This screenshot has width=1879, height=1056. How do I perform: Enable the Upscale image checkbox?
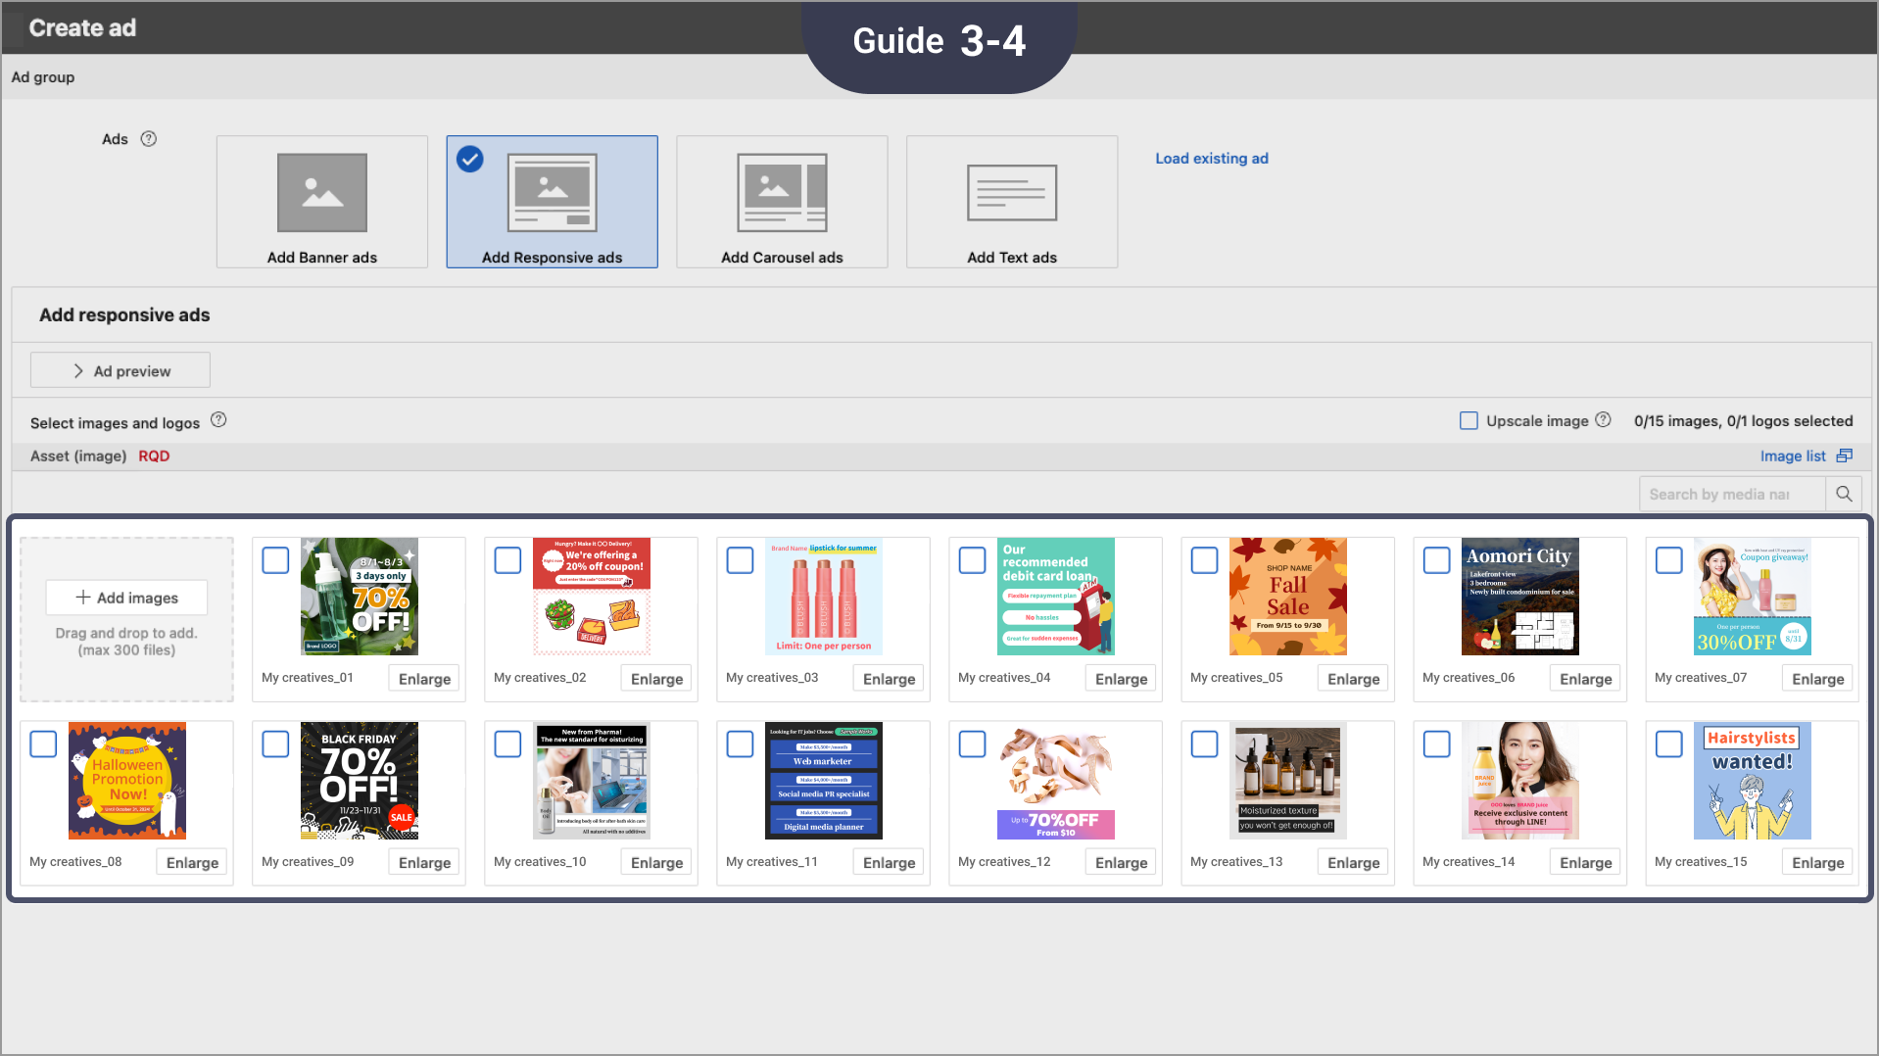(x=1469, y=419)
